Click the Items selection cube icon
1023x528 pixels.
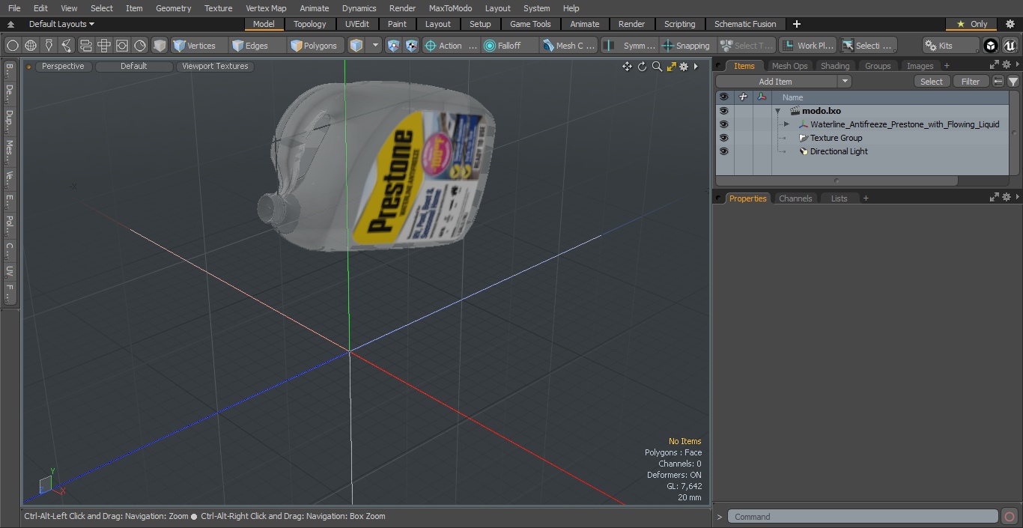pos(356,46)
